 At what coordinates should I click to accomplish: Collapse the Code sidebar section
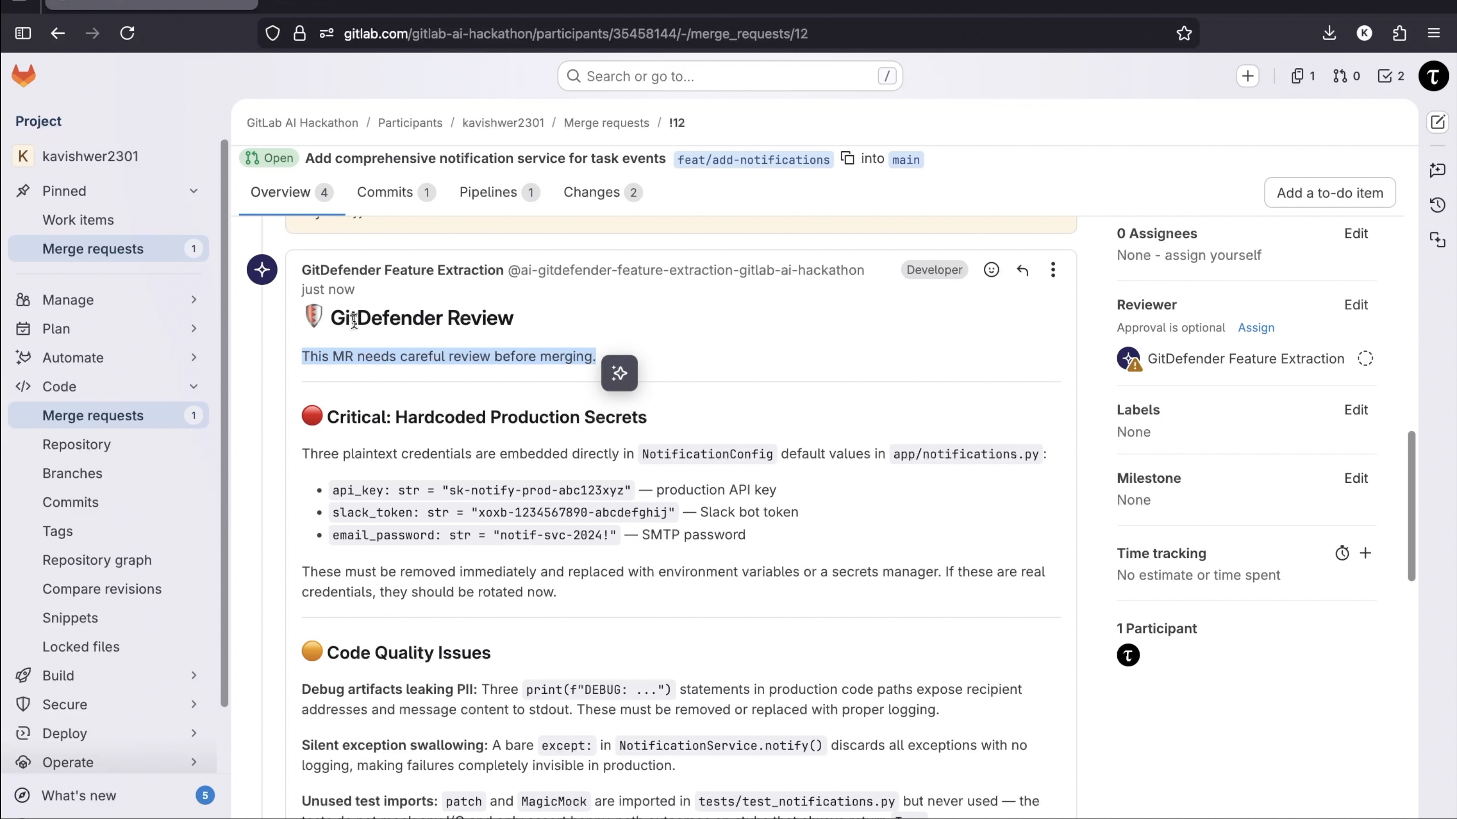click(193, 386)
